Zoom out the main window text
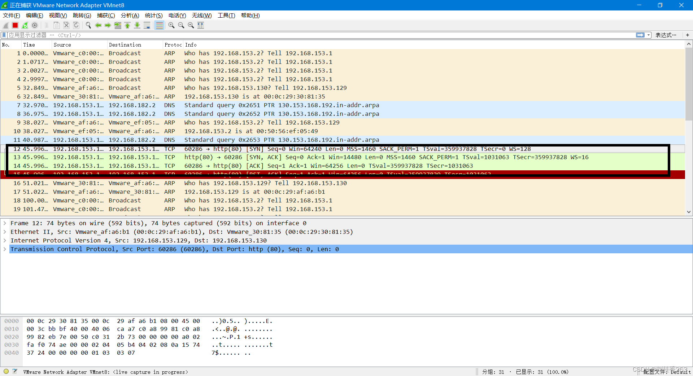This screenshot has width=693, height=376. (181, 25)
